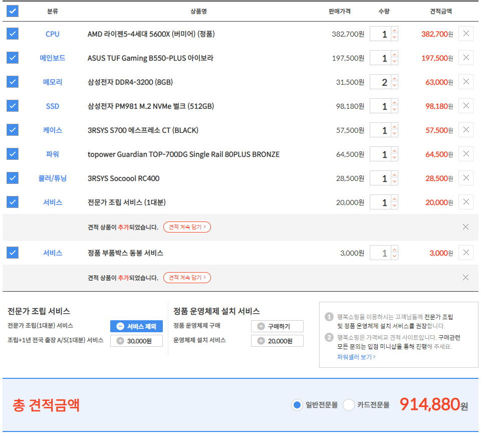Click product name topower Guardian TOP-700DG
The image size is (482, 436).
click(183, 154)
